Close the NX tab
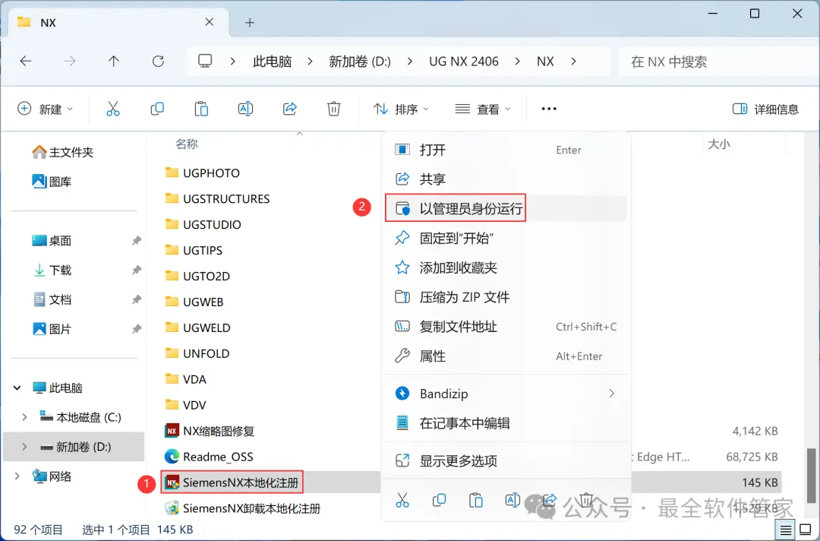Viewport: 820px width, 541px height. pyautogui.click(x=210, y=22)
